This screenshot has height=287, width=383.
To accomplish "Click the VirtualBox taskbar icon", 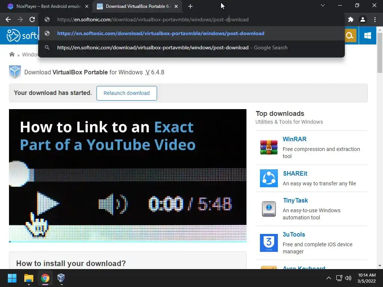I will 61,278.
